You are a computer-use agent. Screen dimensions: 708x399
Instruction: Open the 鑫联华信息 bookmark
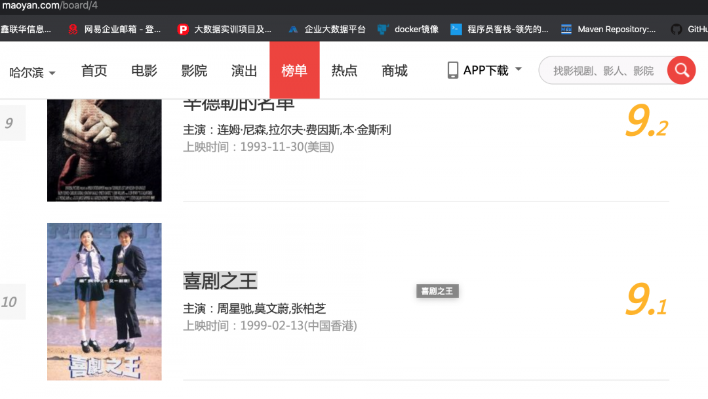(26, 30)
